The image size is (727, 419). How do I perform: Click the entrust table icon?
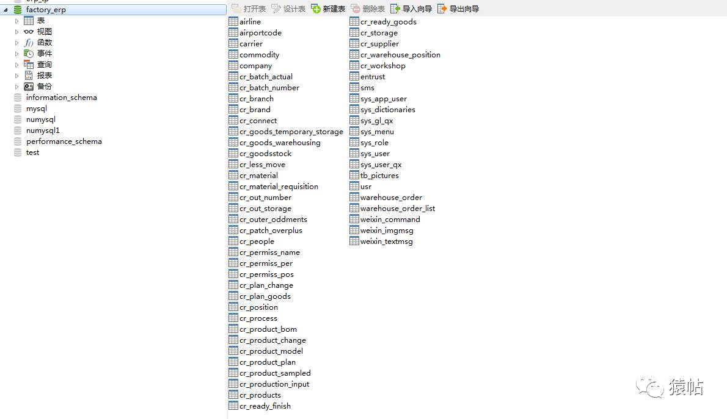354,76
